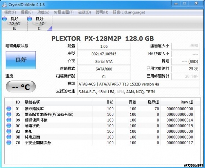Click the 目前 column header
The width and height of the screenshot is (205, 168).
click(x=104, y=102)
